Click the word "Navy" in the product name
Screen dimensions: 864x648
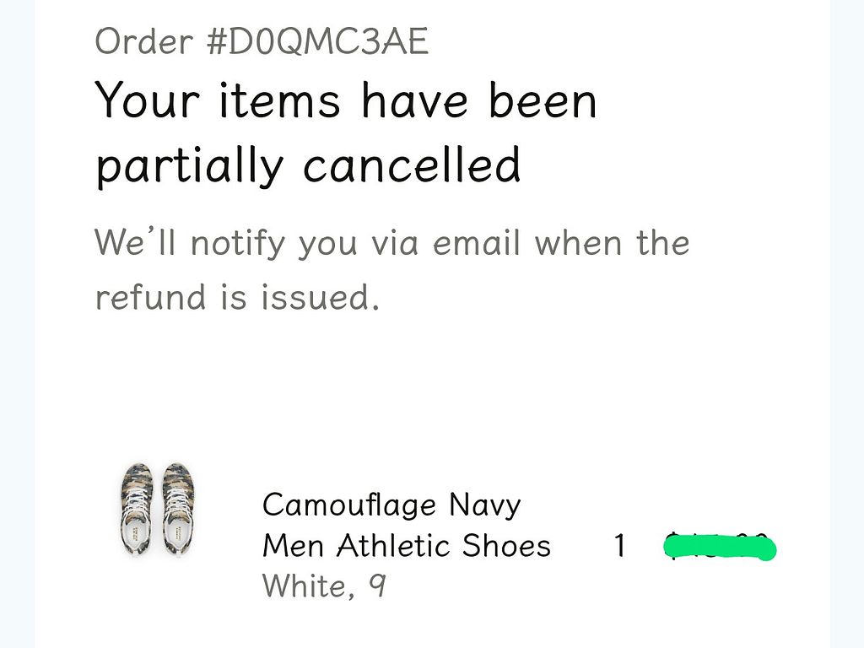point(485,505)
